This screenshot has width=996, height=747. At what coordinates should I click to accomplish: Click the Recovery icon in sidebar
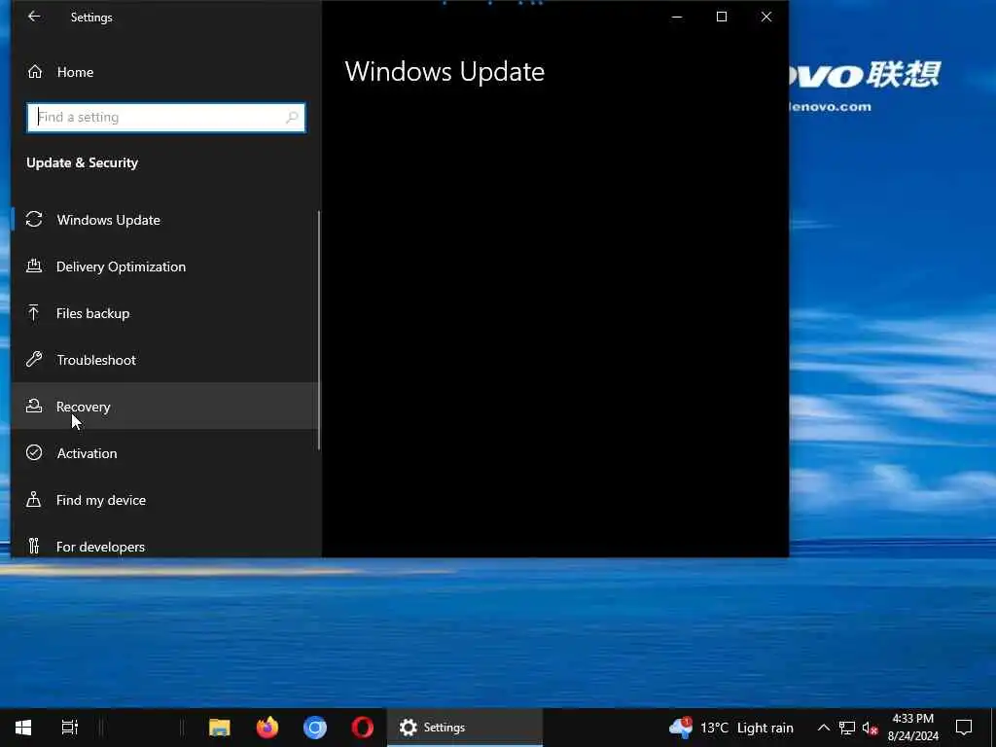coord(34,406)
